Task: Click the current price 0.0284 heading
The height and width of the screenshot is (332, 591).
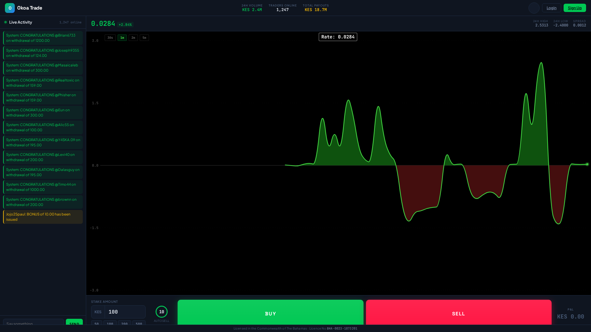Action: (x=103, y=24)
